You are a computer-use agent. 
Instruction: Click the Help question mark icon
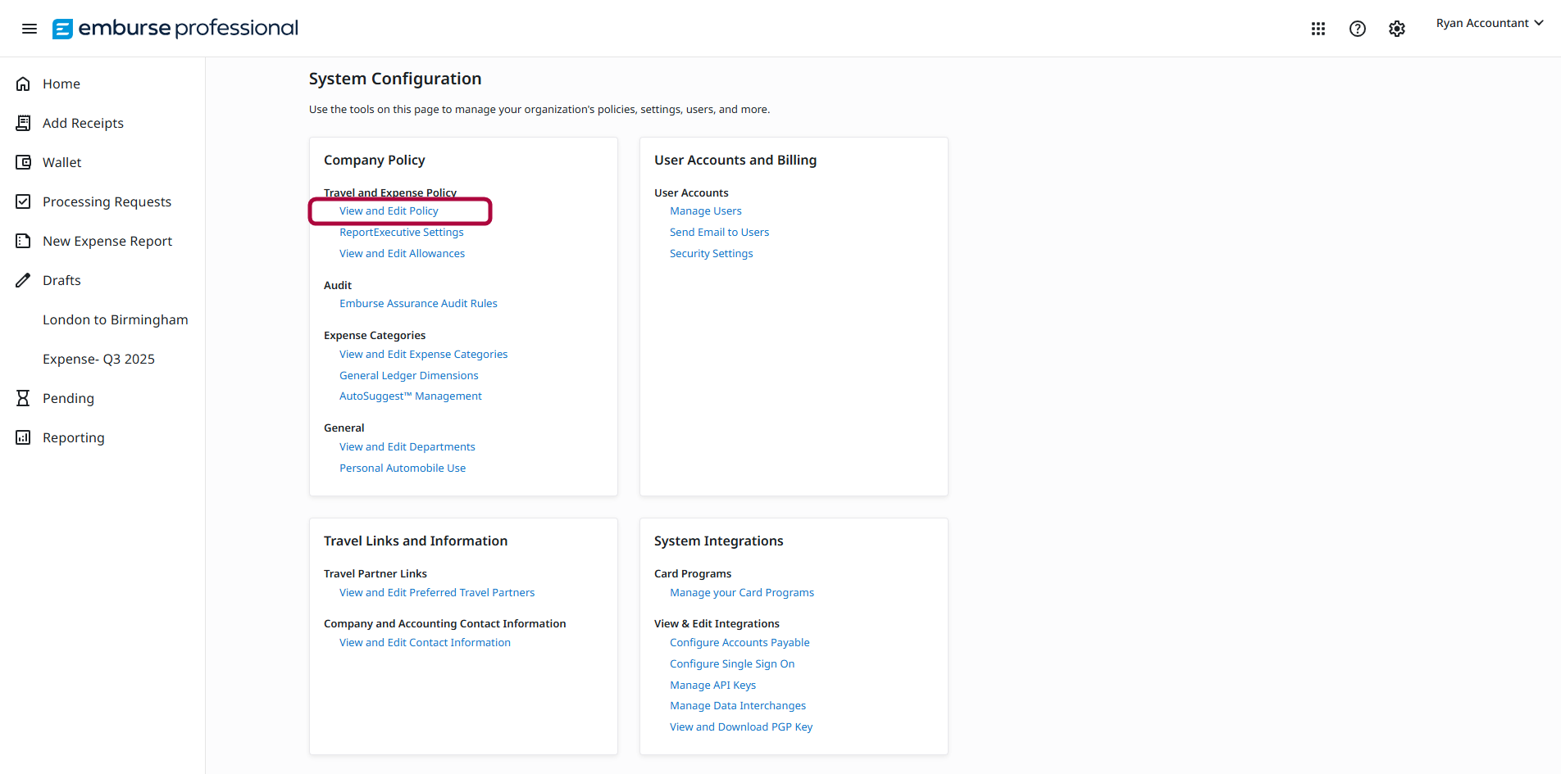pos(1358,28)
